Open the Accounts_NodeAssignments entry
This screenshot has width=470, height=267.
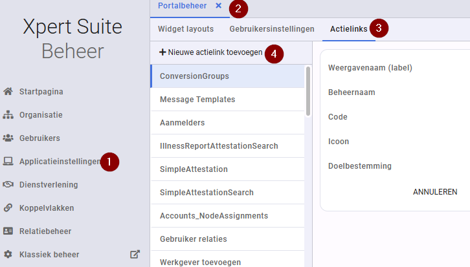(x=227, y=216)
